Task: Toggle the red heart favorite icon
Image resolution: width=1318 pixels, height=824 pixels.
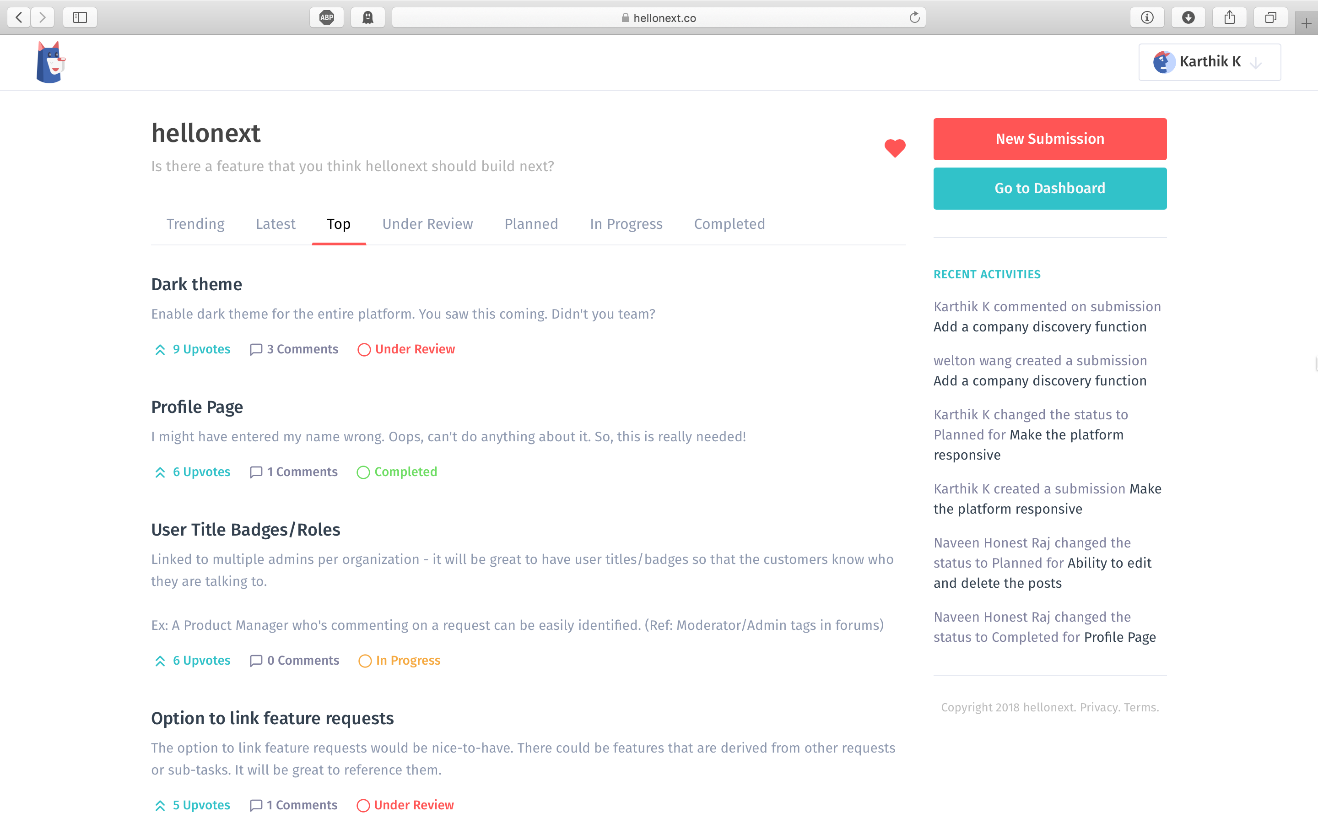Action: coord(894,148)
